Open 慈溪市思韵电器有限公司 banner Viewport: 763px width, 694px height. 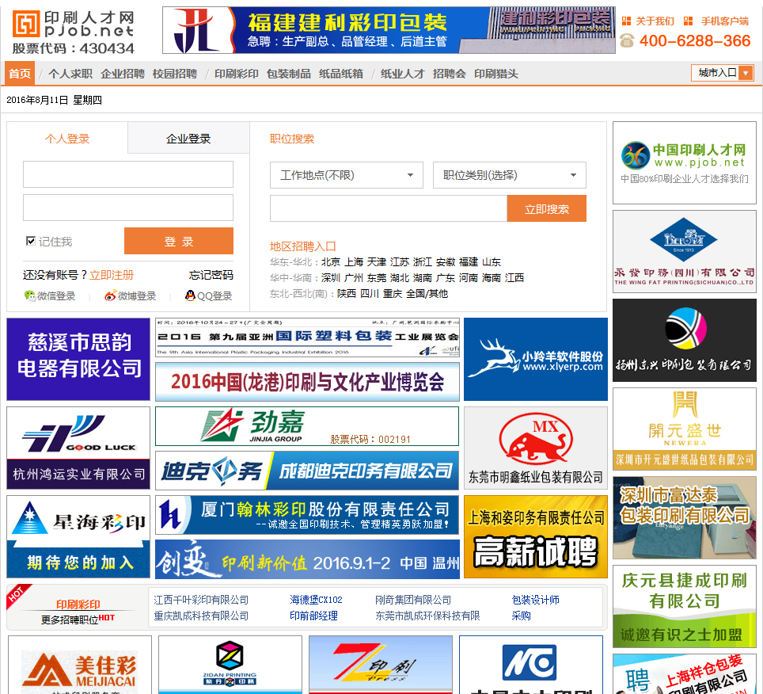78,359
